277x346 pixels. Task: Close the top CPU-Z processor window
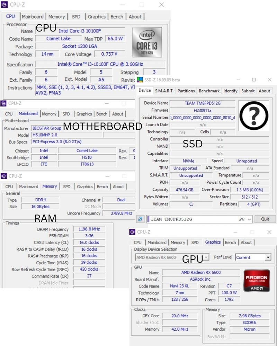pos(161,4)
